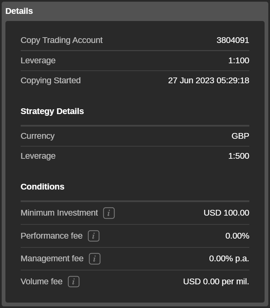Select the Minimum Investment label text
Image resolution: width=270 pixels, height=308 pixels.
pos(59,213)
